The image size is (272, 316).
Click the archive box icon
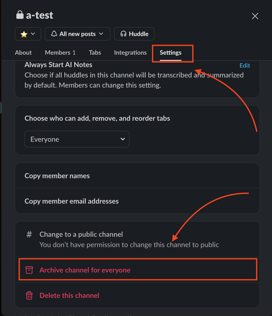click(x=29, y=270)
